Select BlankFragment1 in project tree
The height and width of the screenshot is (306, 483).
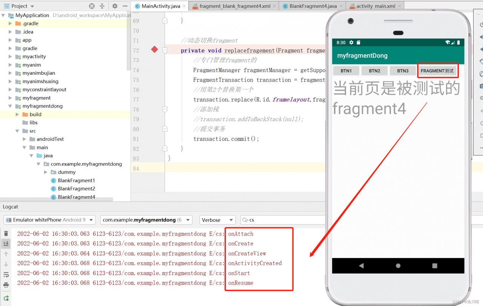tap(76, 180)
